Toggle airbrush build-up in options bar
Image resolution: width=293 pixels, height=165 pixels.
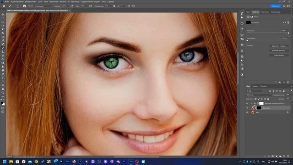coord(90,6)
